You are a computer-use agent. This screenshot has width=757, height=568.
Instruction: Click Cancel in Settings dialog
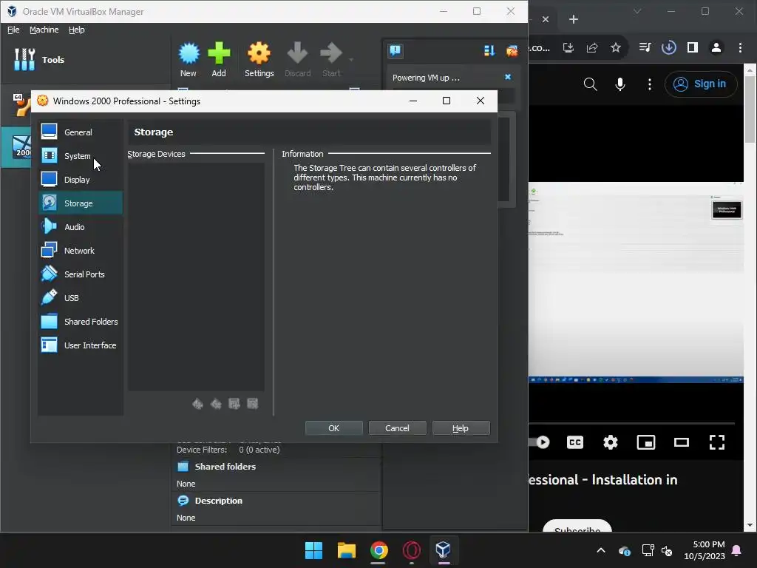(x=397, y=428)
